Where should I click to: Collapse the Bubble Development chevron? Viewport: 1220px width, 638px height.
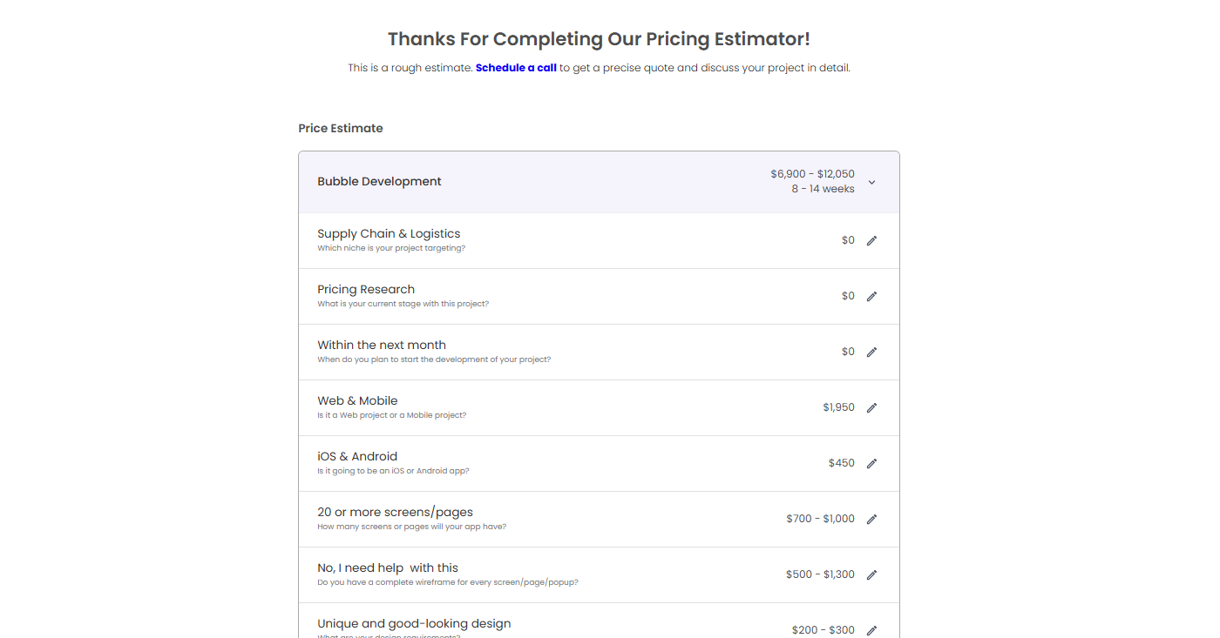(871, 182)
